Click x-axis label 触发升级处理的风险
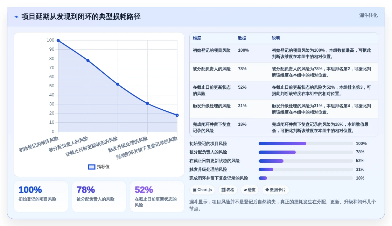Viewport: 392px width, 226px height. 128,145
